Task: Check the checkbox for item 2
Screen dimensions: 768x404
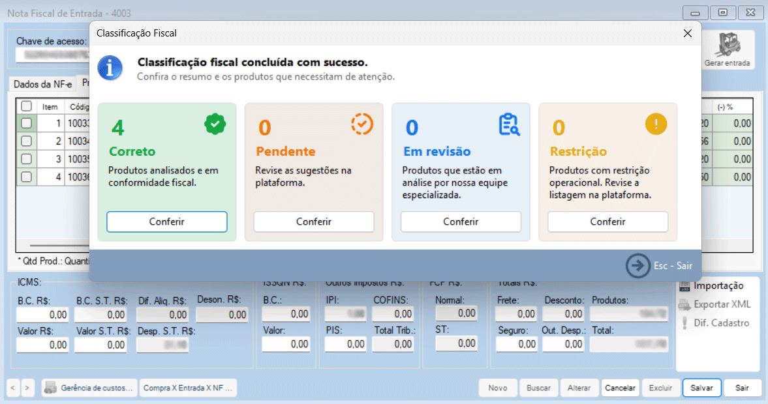Action: click(x=27, y=141)
